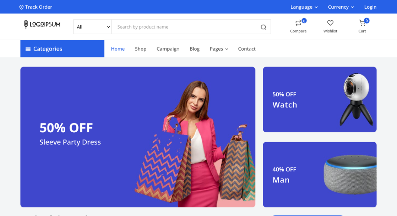Image resolution: width=397 pixels, height=216 pixels.
Task: Click the Track Order location pin icon
Action: [22, 7]
